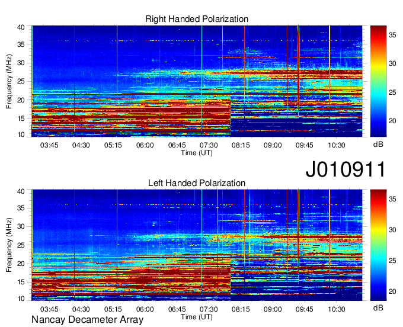Click the 25 dB tick on lower color bar
Image resolution: width=403 pixels, height=327 pixels.
click(392, 261)
